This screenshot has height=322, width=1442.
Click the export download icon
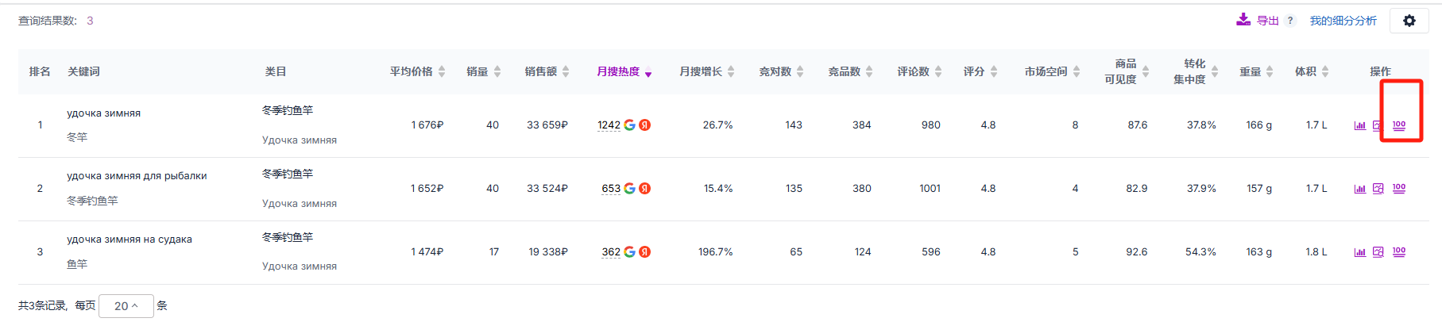pos(1243,20)
